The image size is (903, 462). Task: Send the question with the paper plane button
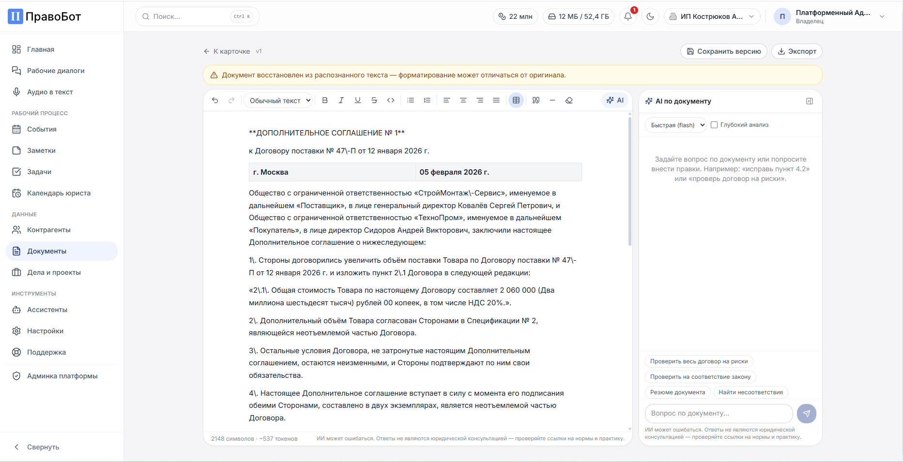(807, 414)
